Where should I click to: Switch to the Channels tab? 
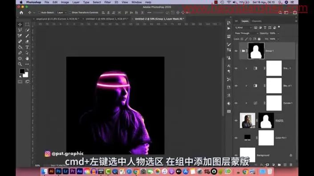click(x=257, y=21)
